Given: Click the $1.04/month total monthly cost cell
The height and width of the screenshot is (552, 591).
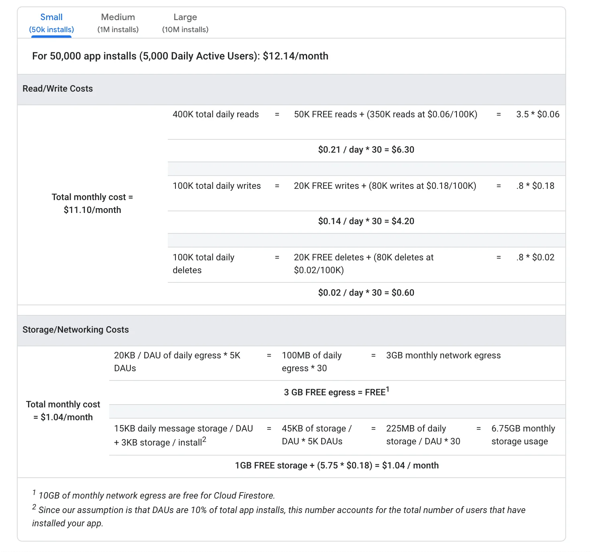Looking at the screenshot, I should click(x=63, y=411).
